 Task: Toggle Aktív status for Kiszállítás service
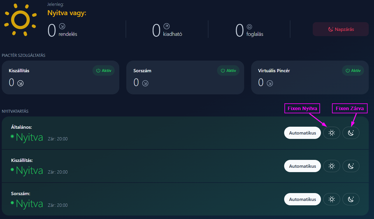[x=104, y=70]
